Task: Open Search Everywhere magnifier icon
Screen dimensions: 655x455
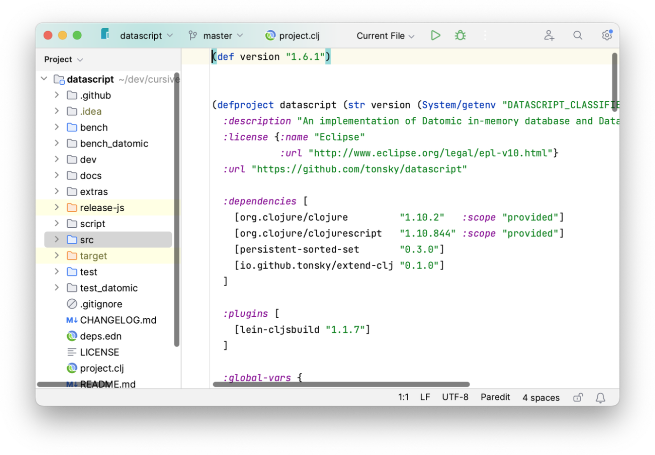Action: [578, 35]
